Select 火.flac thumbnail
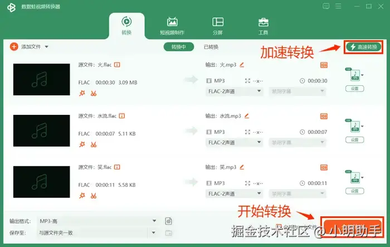Image resolution: width=390 pixels, height=247 pixels. [x=42, y=79]
